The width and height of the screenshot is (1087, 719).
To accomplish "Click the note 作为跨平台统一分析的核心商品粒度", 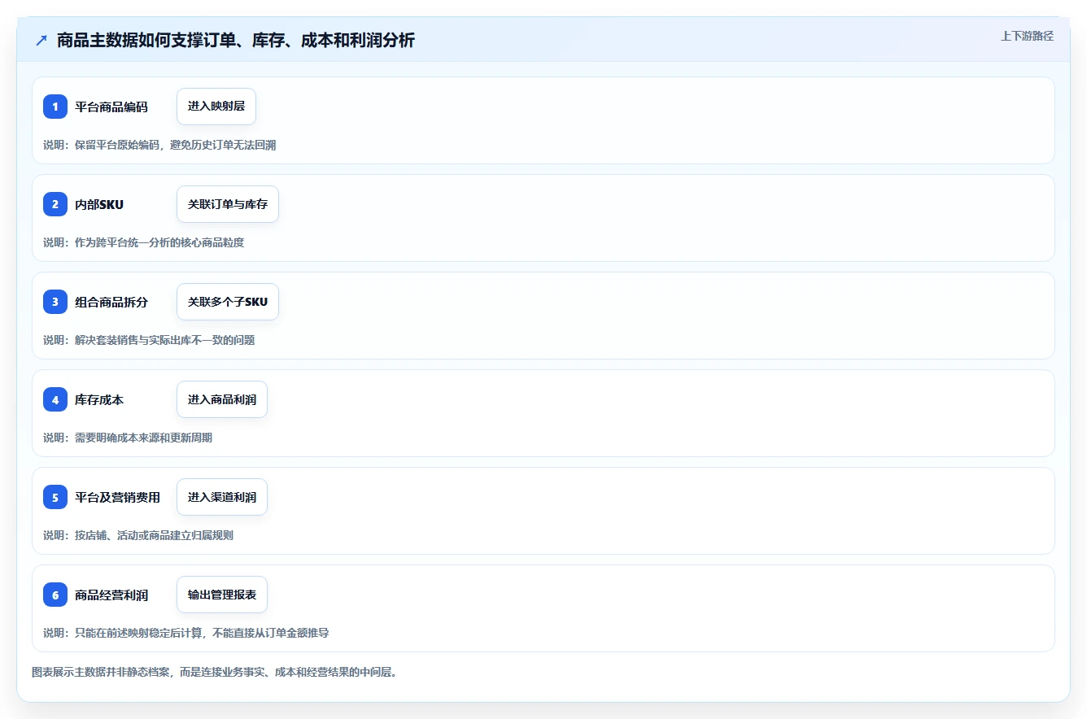I will coord(159,242).
